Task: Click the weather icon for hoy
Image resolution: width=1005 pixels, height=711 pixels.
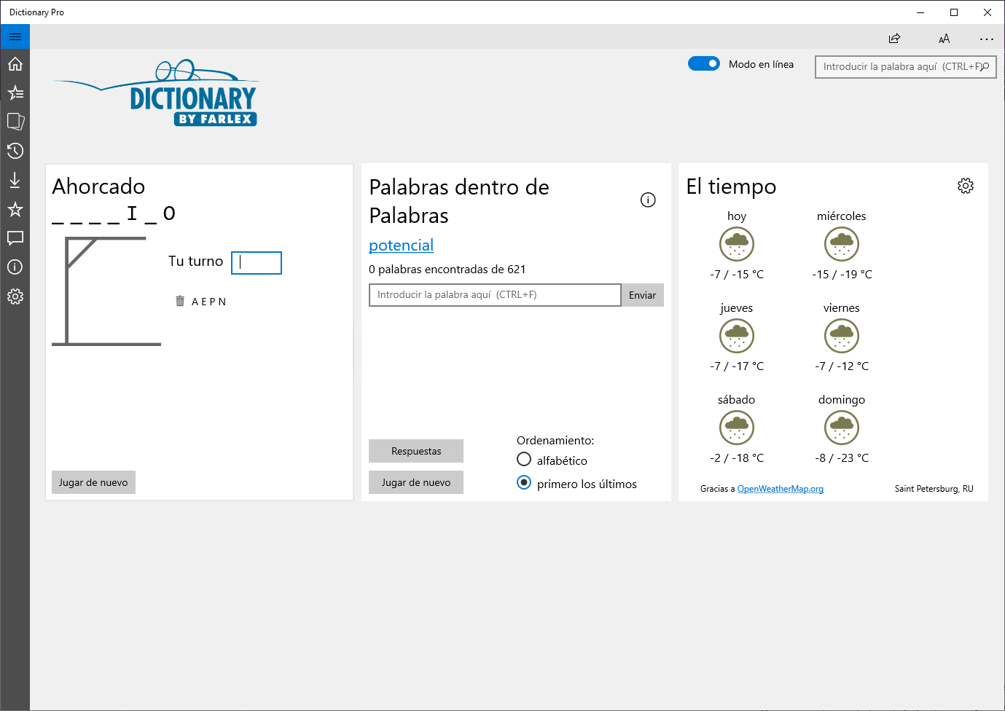Action: click(x=737, y=244)
